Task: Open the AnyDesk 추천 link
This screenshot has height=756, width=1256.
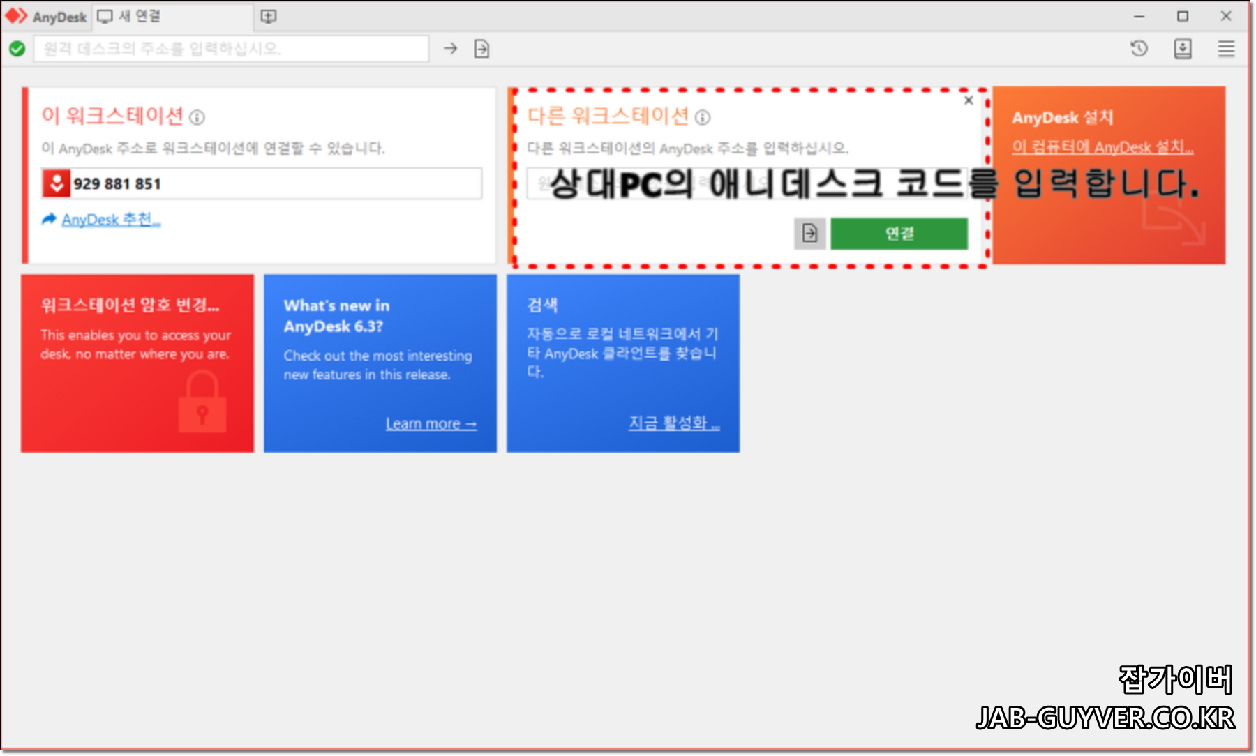Action: point(112,220)
